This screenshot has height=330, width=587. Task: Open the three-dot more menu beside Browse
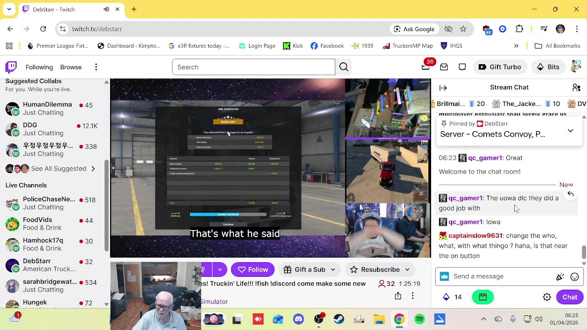click(x=96, y=67)
